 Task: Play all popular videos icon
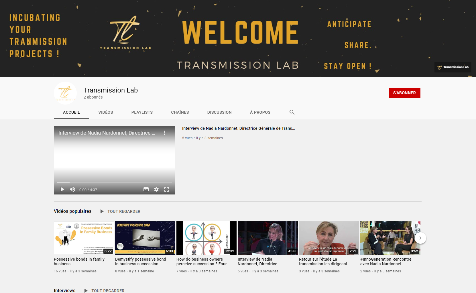click(x=102, y=211)
